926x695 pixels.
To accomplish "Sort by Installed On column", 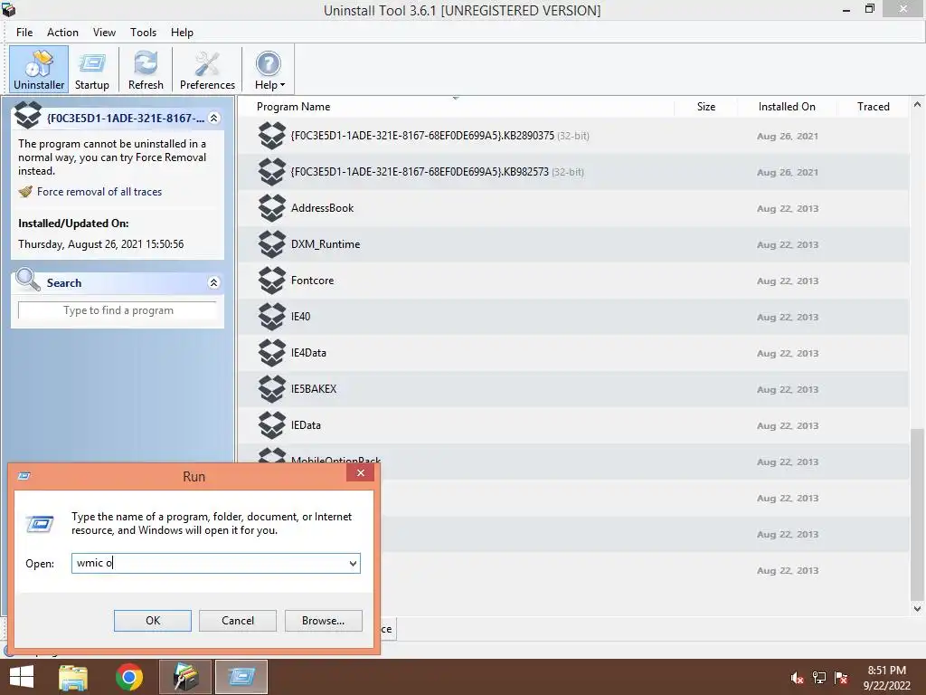I will pyautogui.click(x=787, y=107).
